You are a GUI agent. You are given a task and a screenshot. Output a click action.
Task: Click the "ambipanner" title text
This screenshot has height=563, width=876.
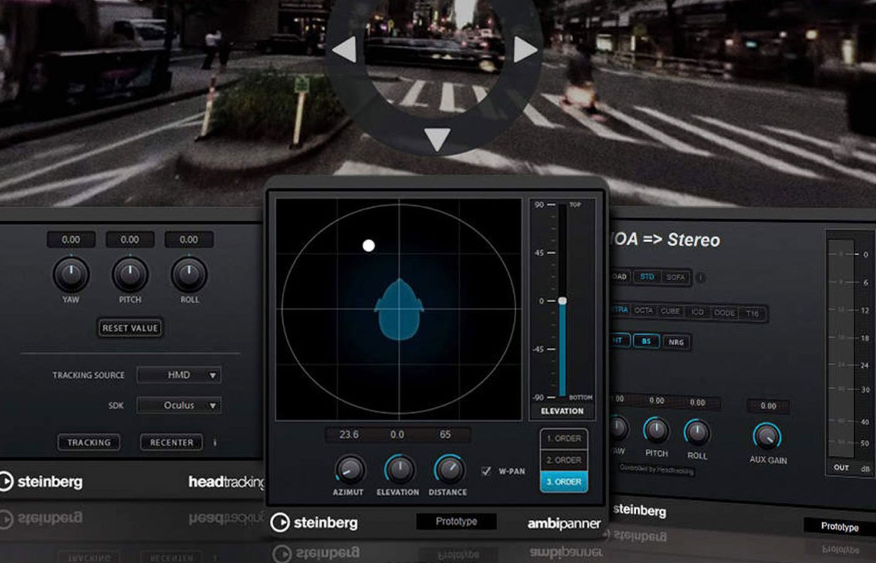coord(564,523)
